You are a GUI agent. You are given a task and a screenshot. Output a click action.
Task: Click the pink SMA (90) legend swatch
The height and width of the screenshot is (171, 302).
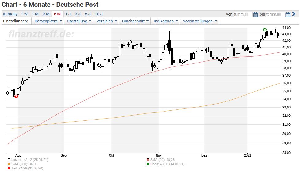(x=148, y=160)
